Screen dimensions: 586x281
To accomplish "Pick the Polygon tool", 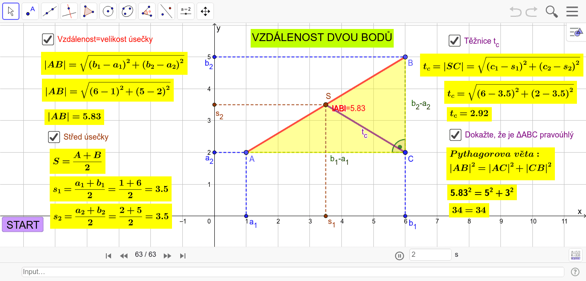I will coord(89,11).
